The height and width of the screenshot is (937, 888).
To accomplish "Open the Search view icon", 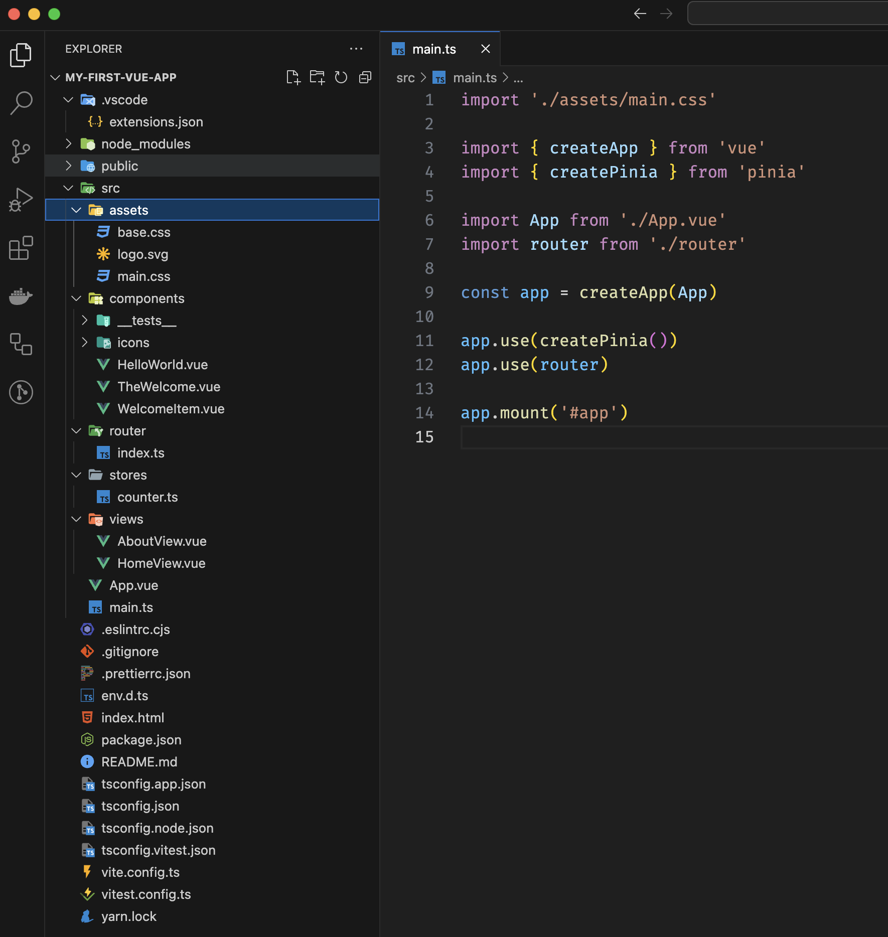I will tap(21, 103).
